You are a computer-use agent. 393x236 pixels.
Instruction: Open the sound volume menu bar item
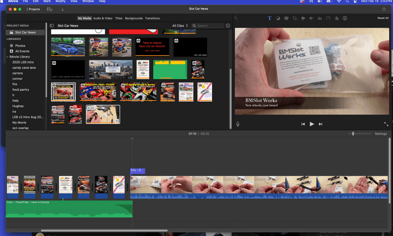click(320, 1)
